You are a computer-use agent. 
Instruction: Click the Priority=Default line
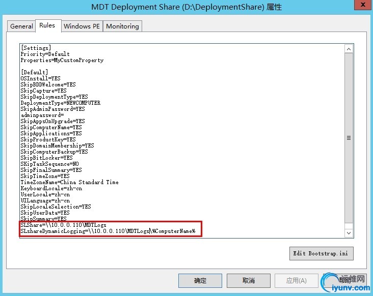coord(45,54)
